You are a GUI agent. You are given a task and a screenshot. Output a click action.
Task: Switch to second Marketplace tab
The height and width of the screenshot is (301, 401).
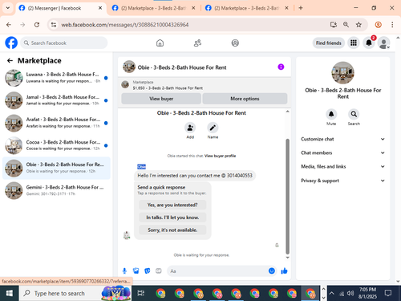(x=153, y=8)
